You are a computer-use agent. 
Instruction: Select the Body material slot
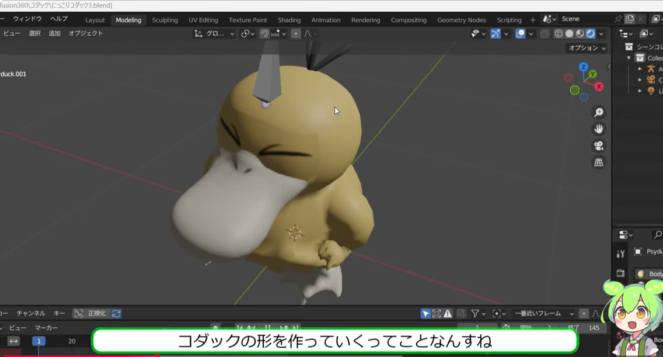649,274
